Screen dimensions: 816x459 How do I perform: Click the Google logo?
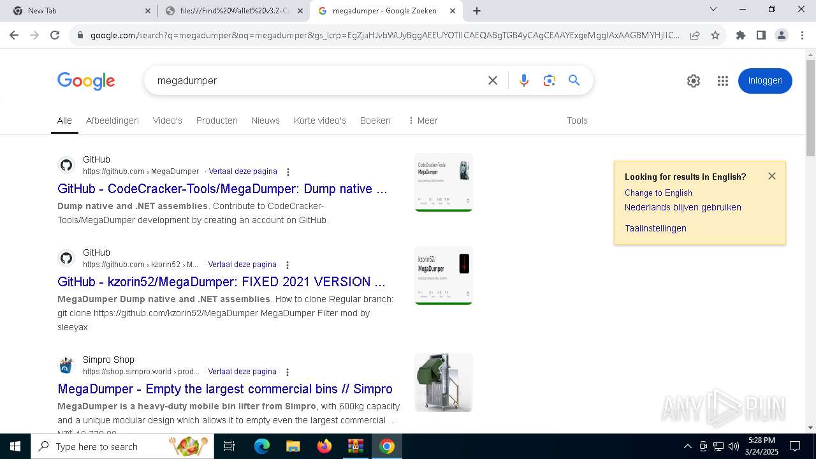(86, 81)
